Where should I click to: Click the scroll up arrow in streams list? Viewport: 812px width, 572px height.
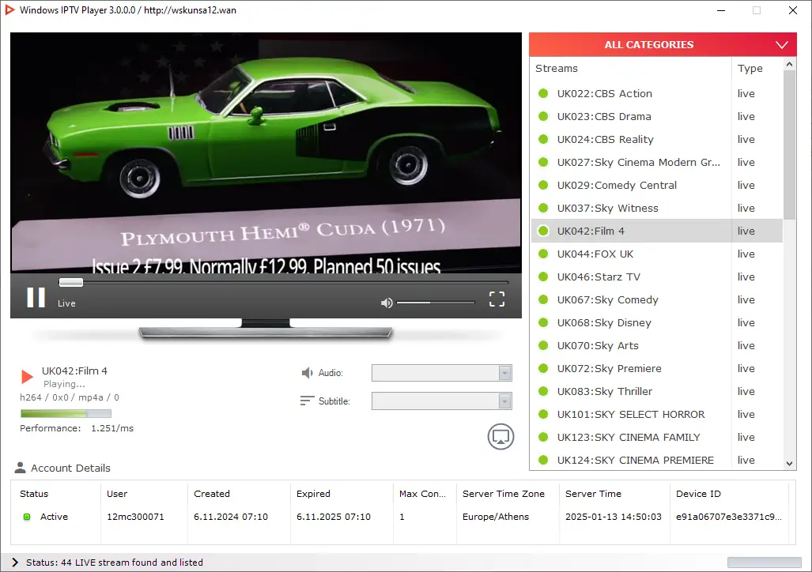click(x=789, y=64)
